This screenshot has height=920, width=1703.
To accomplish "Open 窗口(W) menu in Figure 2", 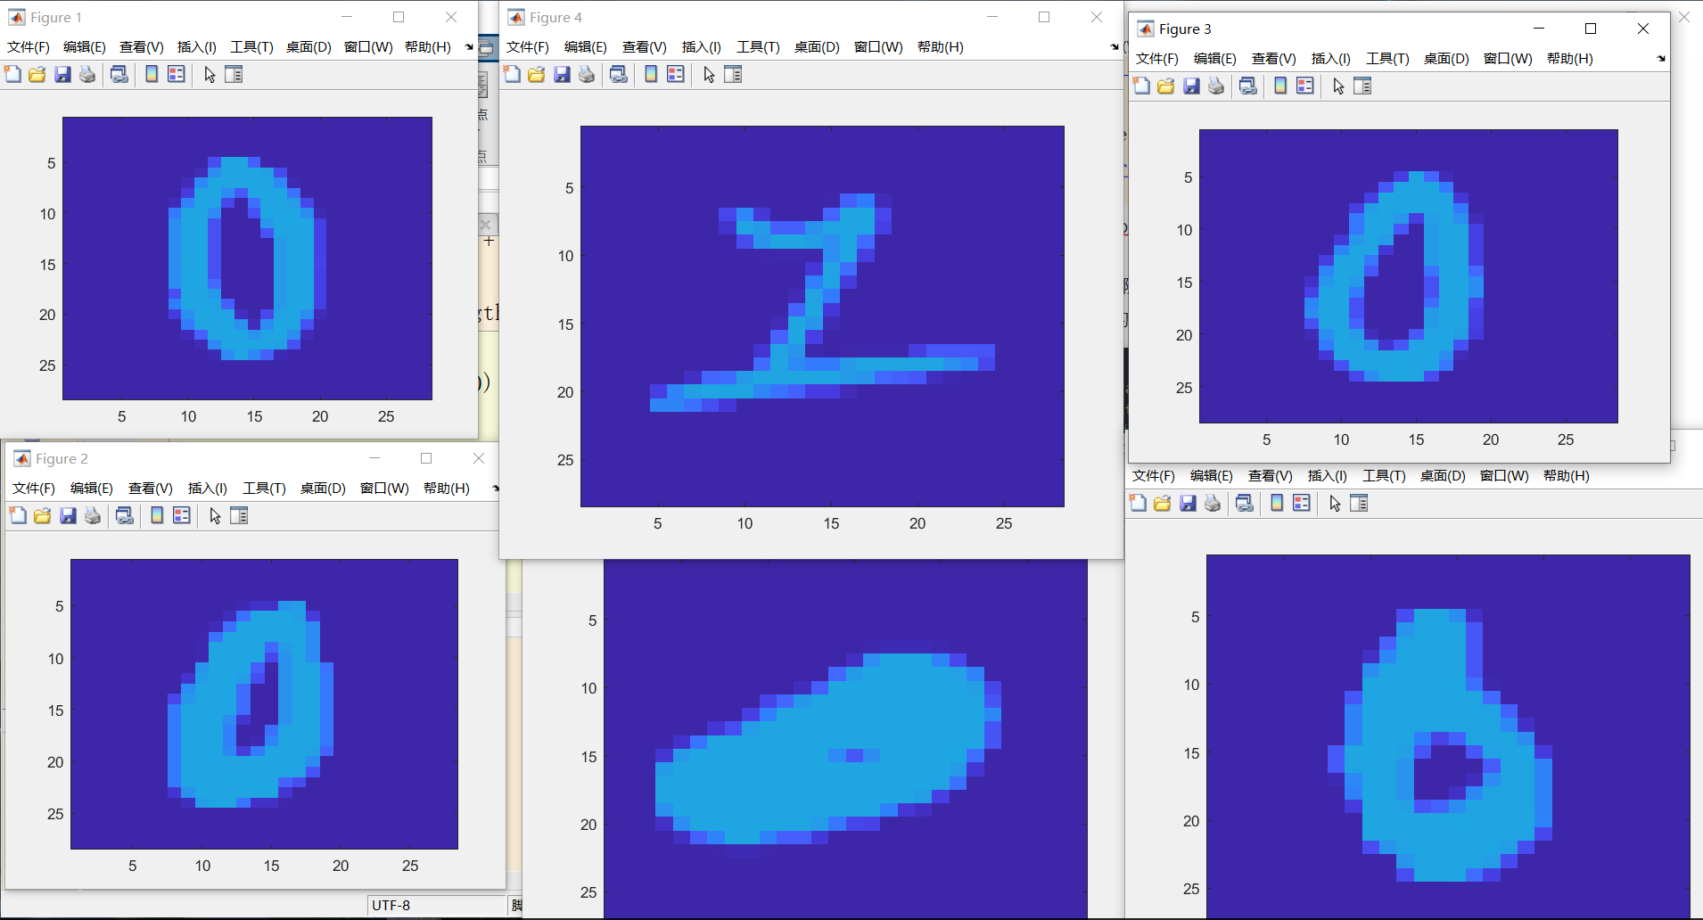I will 384,489.
